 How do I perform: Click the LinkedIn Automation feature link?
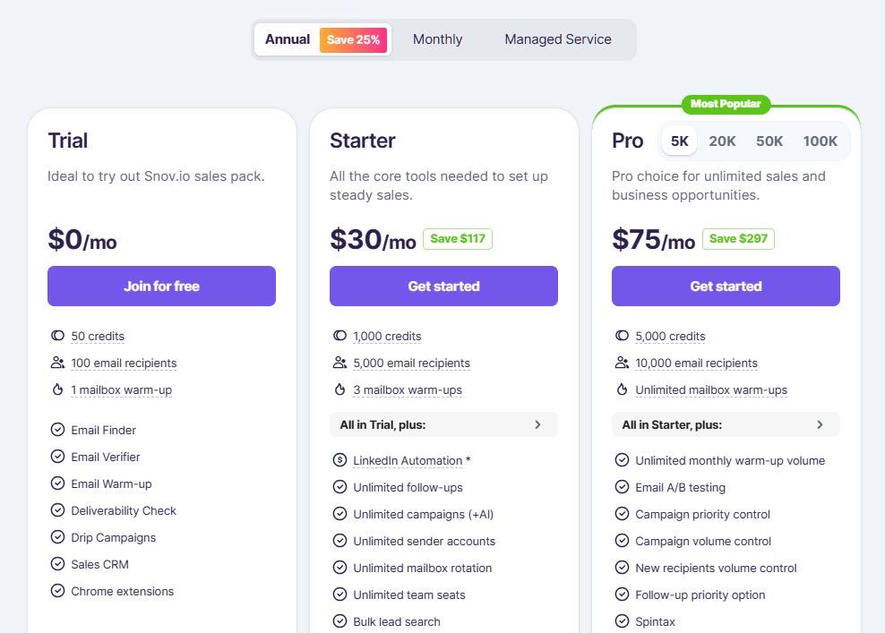coord(408,460)
